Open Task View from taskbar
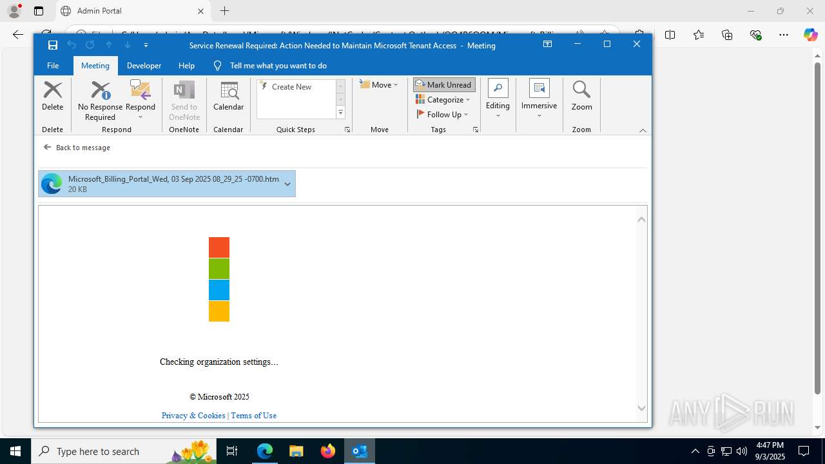The width and height of the screenshot is (825, 464). (233, 451)
